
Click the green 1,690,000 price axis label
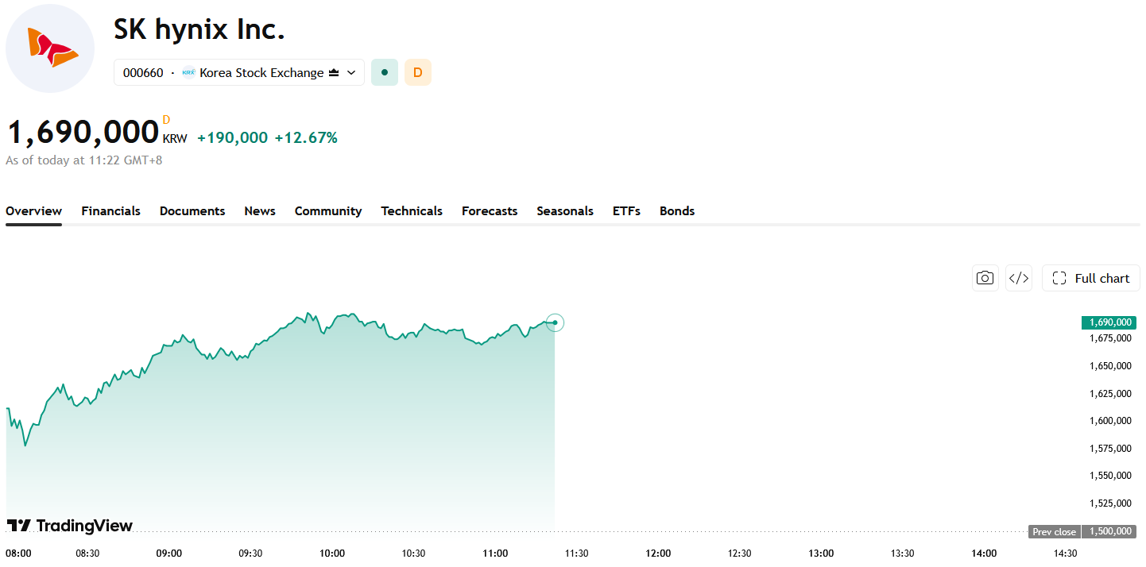click(1109, 322)
